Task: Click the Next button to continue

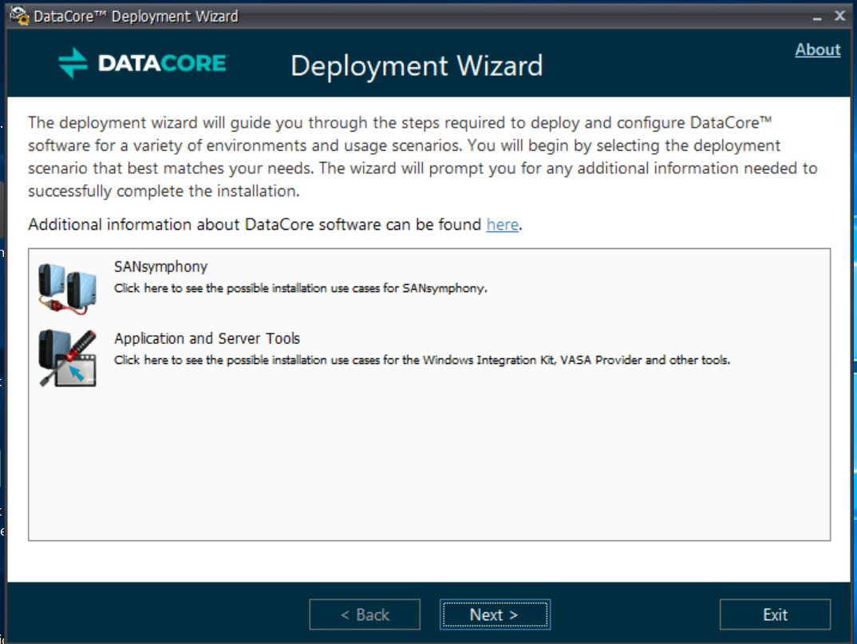Action: [495, 614]
